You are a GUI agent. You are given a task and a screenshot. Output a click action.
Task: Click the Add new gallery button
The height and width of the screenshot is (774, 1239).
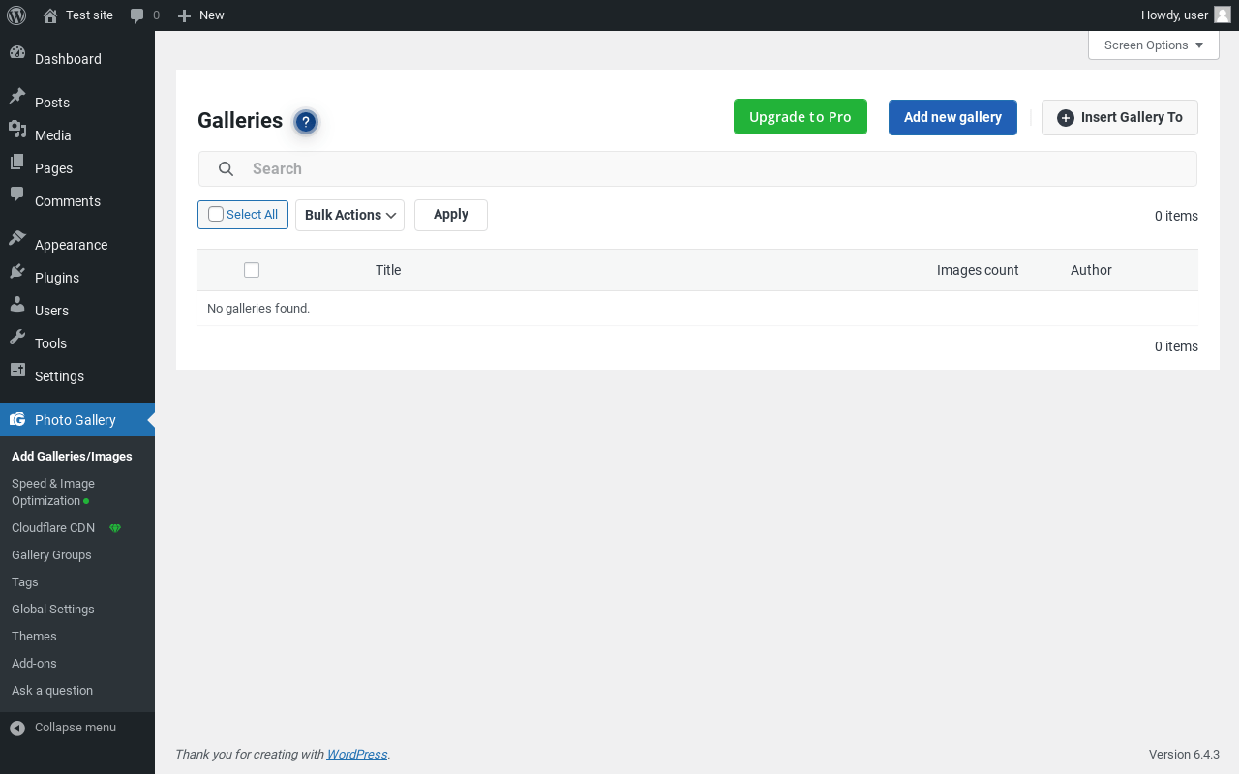952,117
